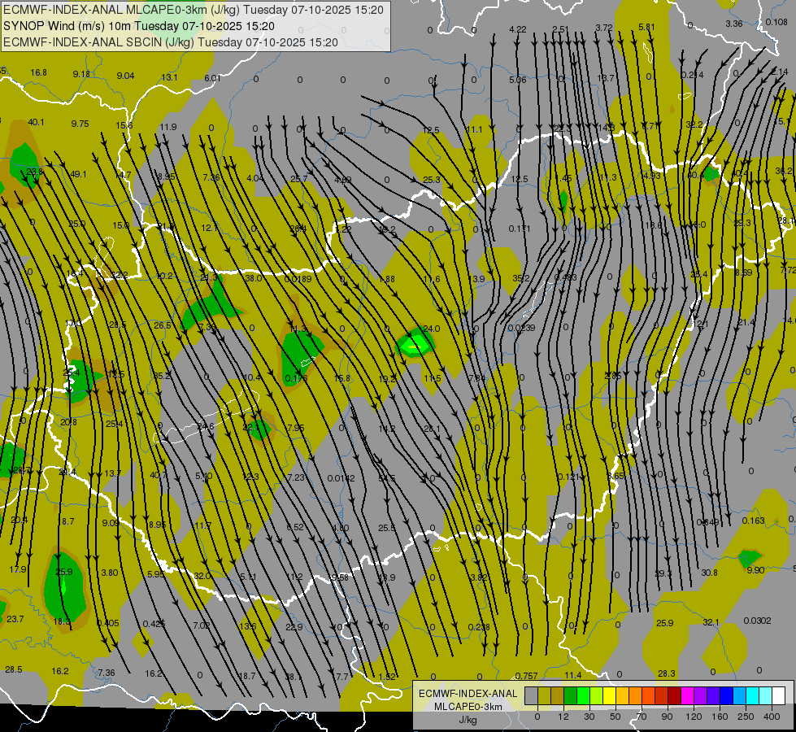
Task: Click the J/kg unit label in legend
Action: 467,720
